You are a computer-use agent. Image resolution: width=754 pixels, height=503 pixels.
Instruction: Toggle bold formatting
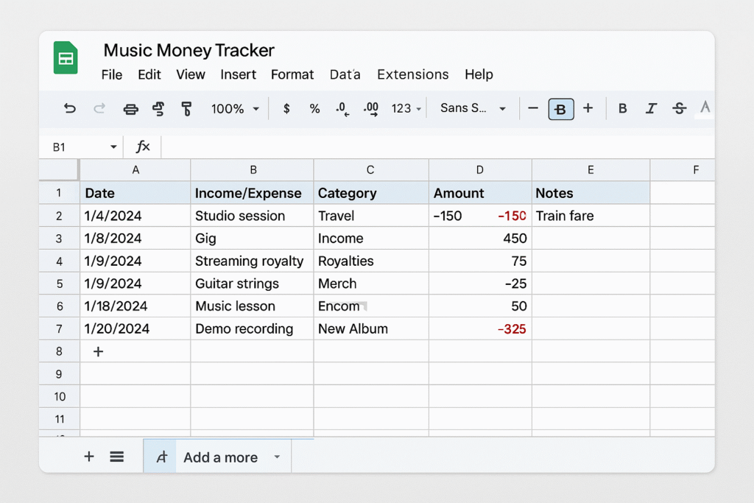622,109
